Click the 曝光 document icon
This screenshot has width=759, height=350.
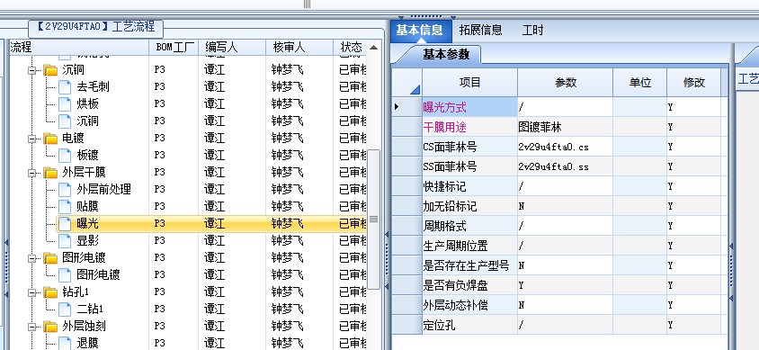point(65,224)
